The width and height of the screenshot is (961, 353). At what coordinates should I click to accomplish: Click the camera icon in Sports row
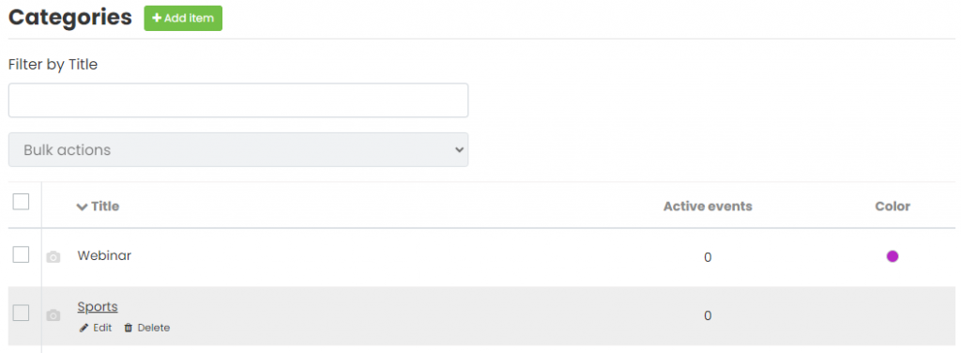coord(53,315)
